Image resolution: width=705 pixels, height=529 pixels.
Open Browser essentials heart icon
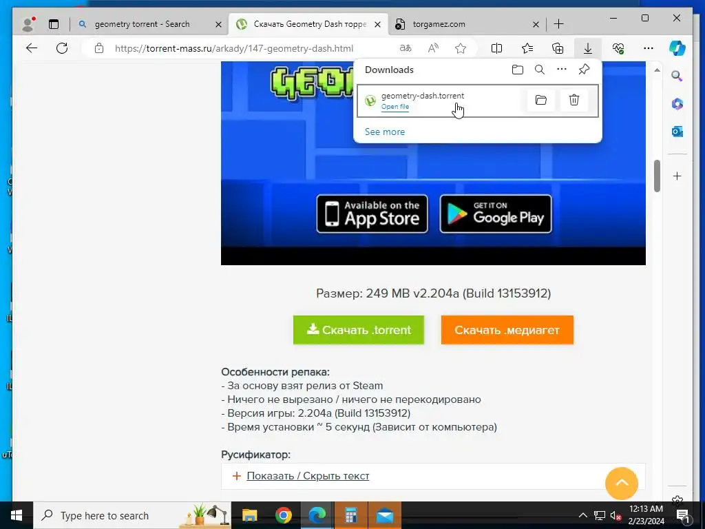(618, 48)
